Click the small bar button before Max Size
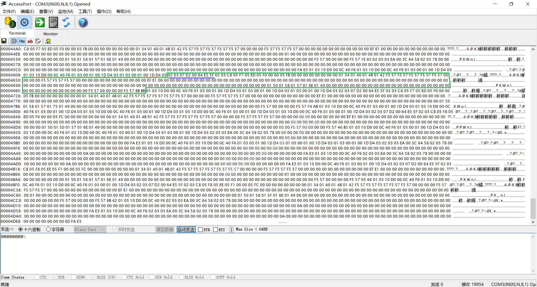The height and width of the screenshot is (287, 537). (x=231, y=229)
